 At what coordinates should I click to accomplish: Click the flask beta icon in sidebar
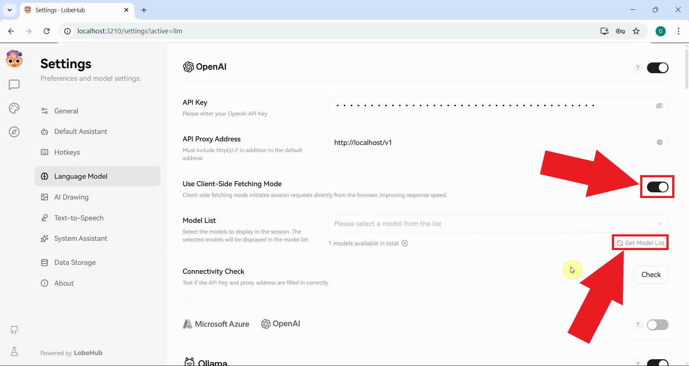[x=14, y=352]
